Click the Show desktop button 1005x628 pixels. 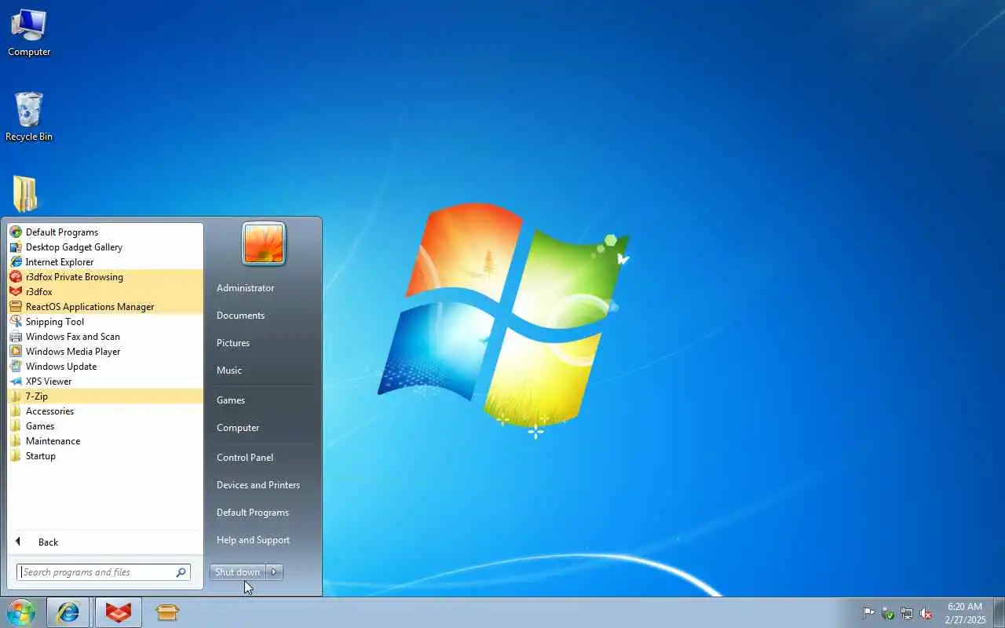[999, 612]
